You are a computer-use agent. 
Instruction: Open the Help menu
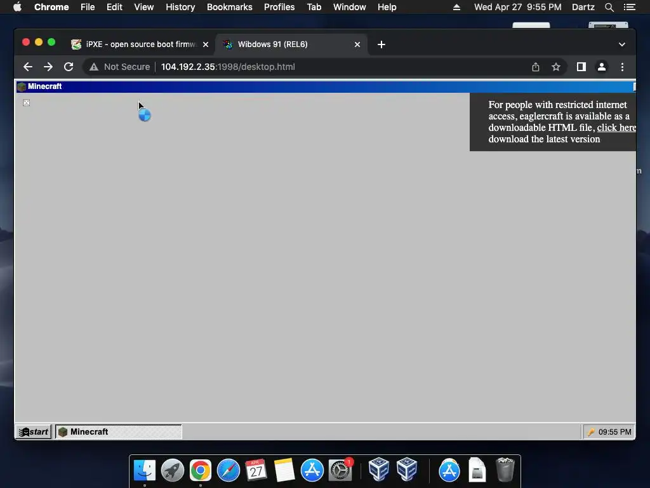(x=387, y=7)
